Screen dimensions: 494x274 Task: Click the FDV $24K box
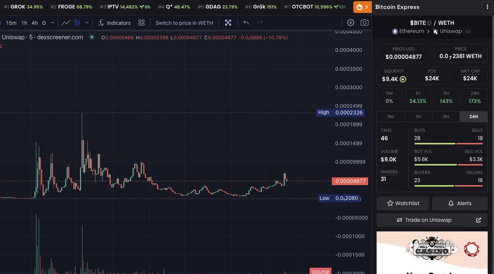[432, 75]
